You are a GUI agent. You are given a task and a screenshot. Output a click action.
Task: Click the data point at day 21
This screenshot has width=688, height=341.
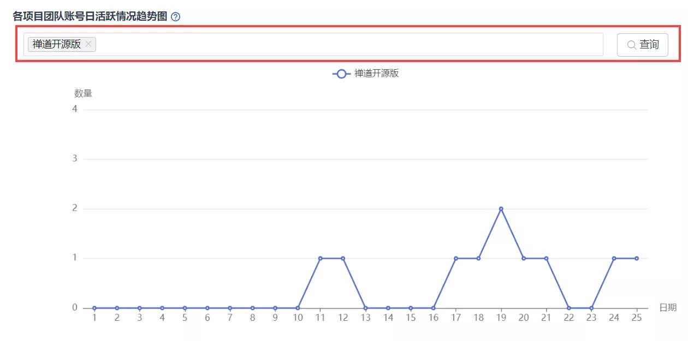pos(546,258)
